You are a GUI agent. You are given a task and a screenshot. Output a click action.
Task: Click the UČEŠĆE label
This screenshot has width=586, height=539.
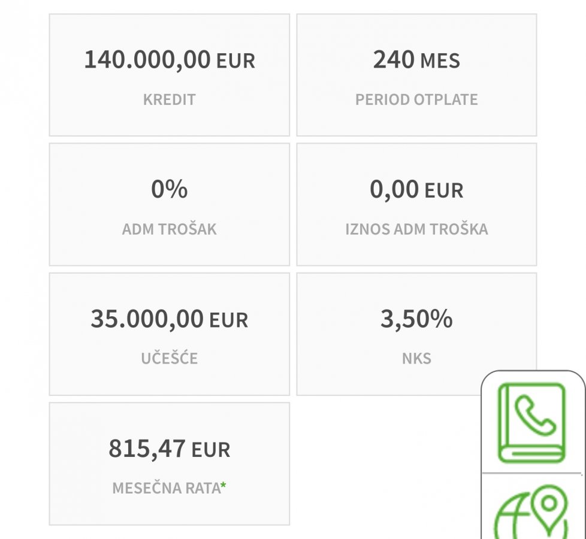tap(169, 358)
